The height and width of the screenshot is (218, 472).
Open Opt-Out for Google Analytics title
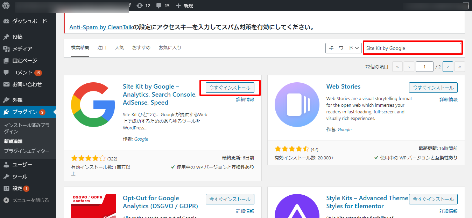161,202
